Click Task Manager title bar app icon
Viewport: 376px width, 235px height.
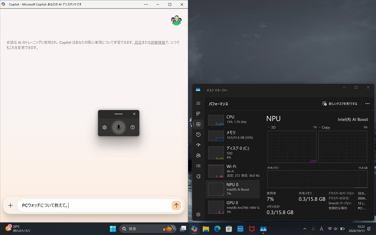coord(198,90)
